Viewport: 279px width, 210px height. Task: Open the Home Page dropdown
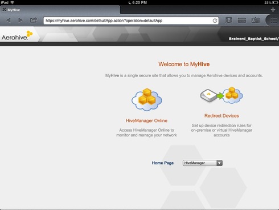point(203,163)
